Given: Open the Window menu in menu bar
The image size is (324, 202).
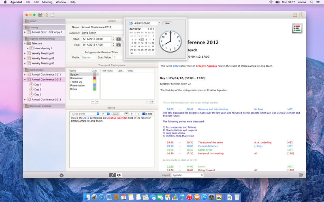Looking at the screenshot, I should click(x=61, y=2).
